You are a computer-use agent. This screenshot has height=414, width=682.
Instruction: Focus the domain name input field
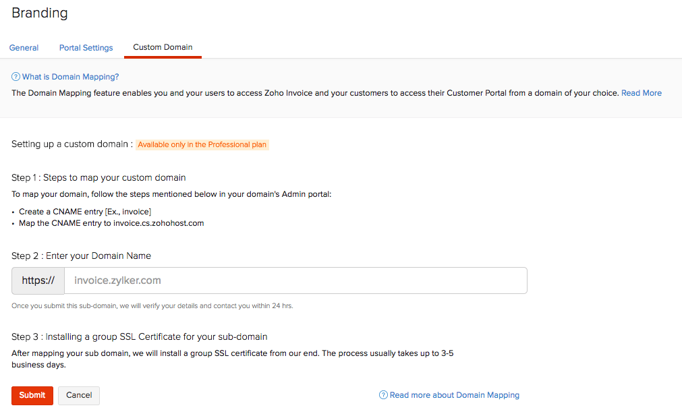point(295,280)
